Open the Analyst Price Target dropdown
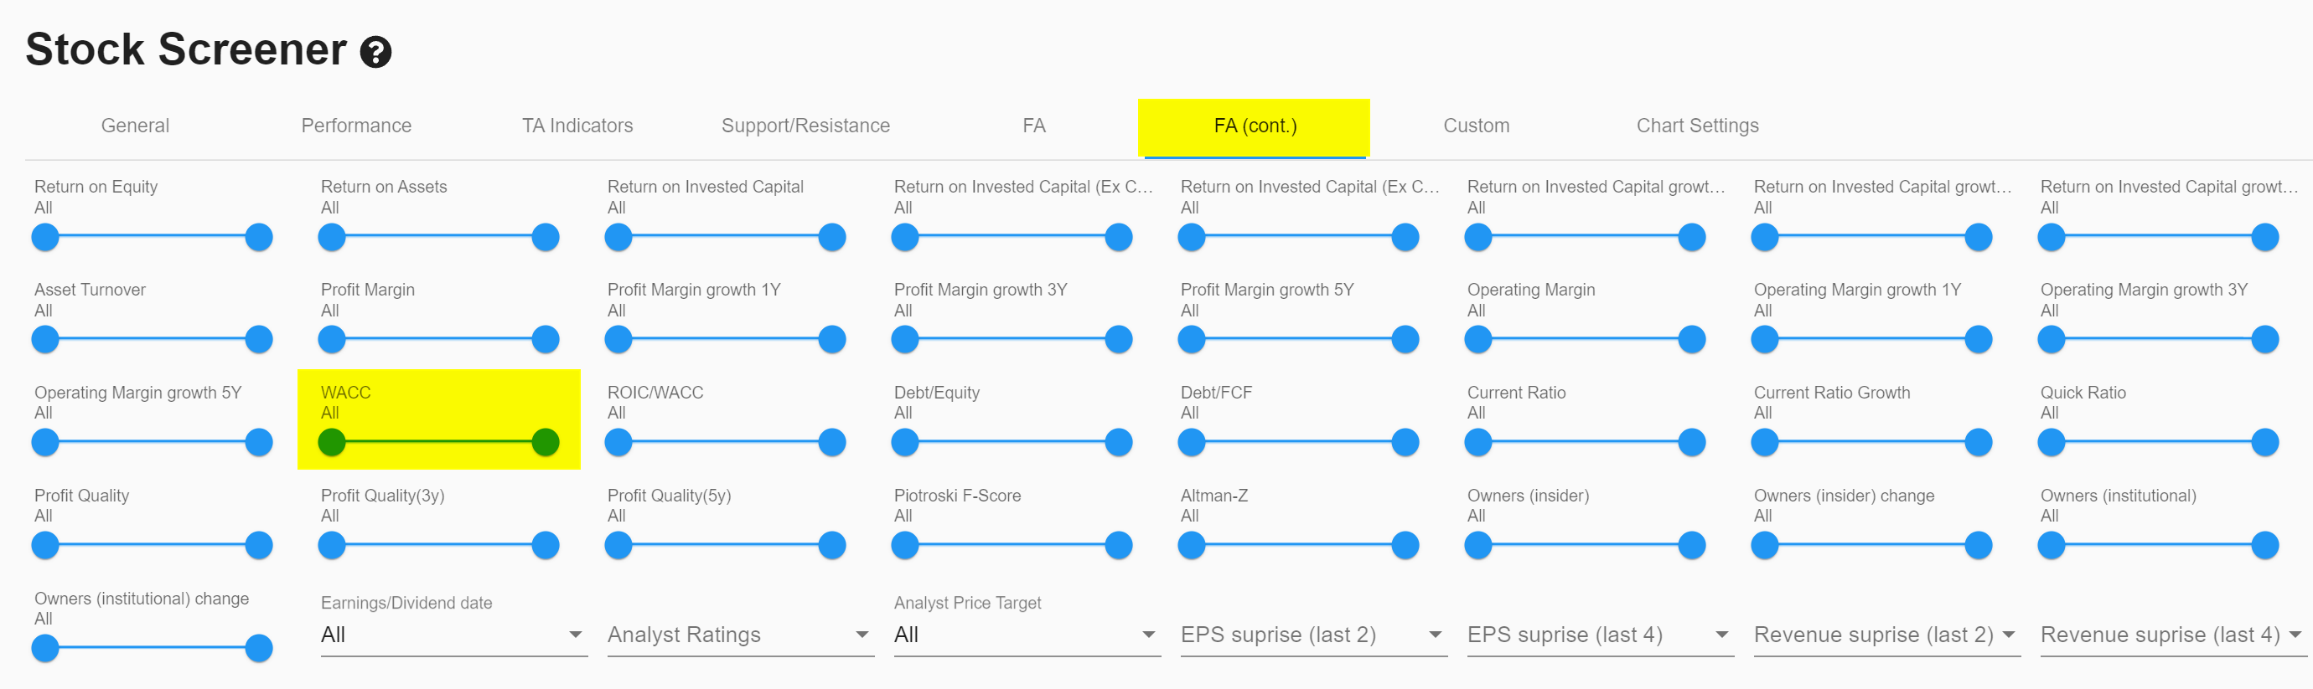Image resolution: width=2313 pixels, height=689 pixels. click(x=1026, y=635)
